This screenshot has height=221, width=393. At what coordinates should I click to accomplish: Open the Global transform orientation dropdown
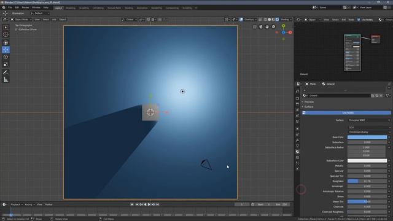pyautogui.click(x=130, y=20)
